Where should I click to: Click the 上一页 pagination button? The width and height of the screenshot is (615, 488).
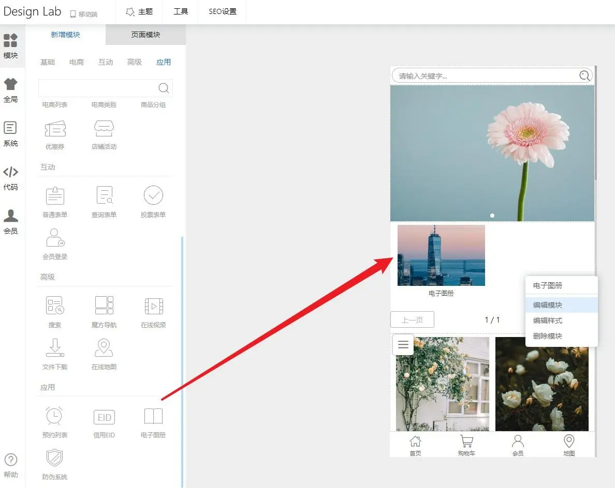click(412, 320)
